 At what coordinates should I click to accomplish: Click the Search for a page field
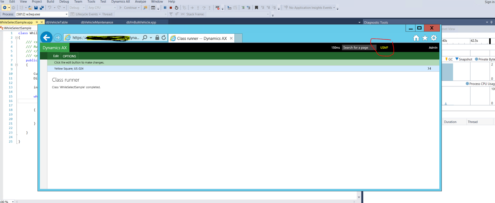(x=359, y=48)
